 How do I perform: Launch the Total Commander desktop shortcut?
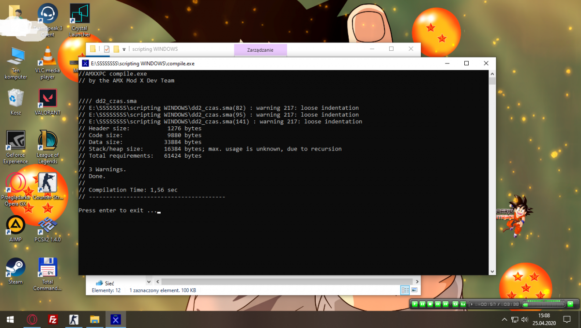click(x=47, y=274)
